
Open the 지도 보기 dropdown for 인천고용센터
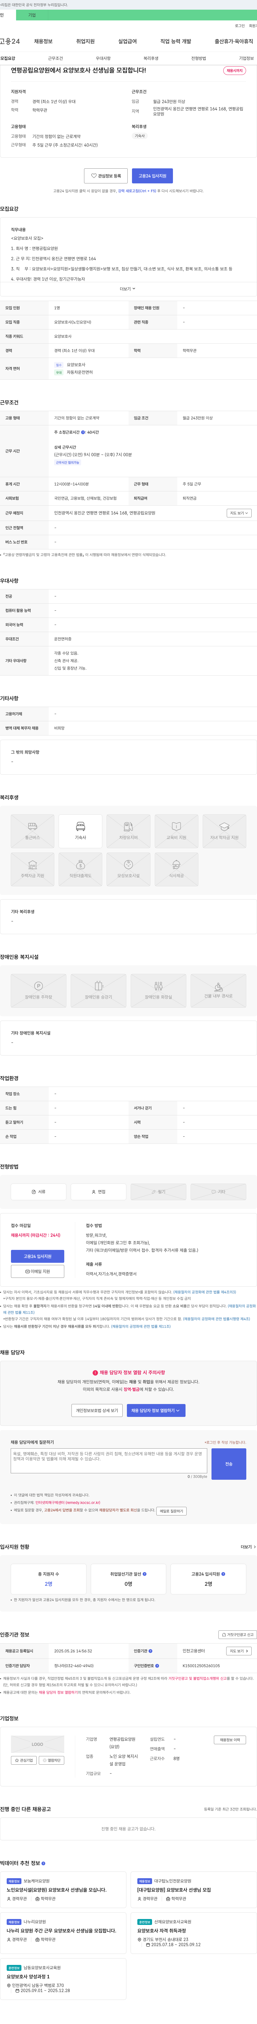click(x=239, y=1651)
